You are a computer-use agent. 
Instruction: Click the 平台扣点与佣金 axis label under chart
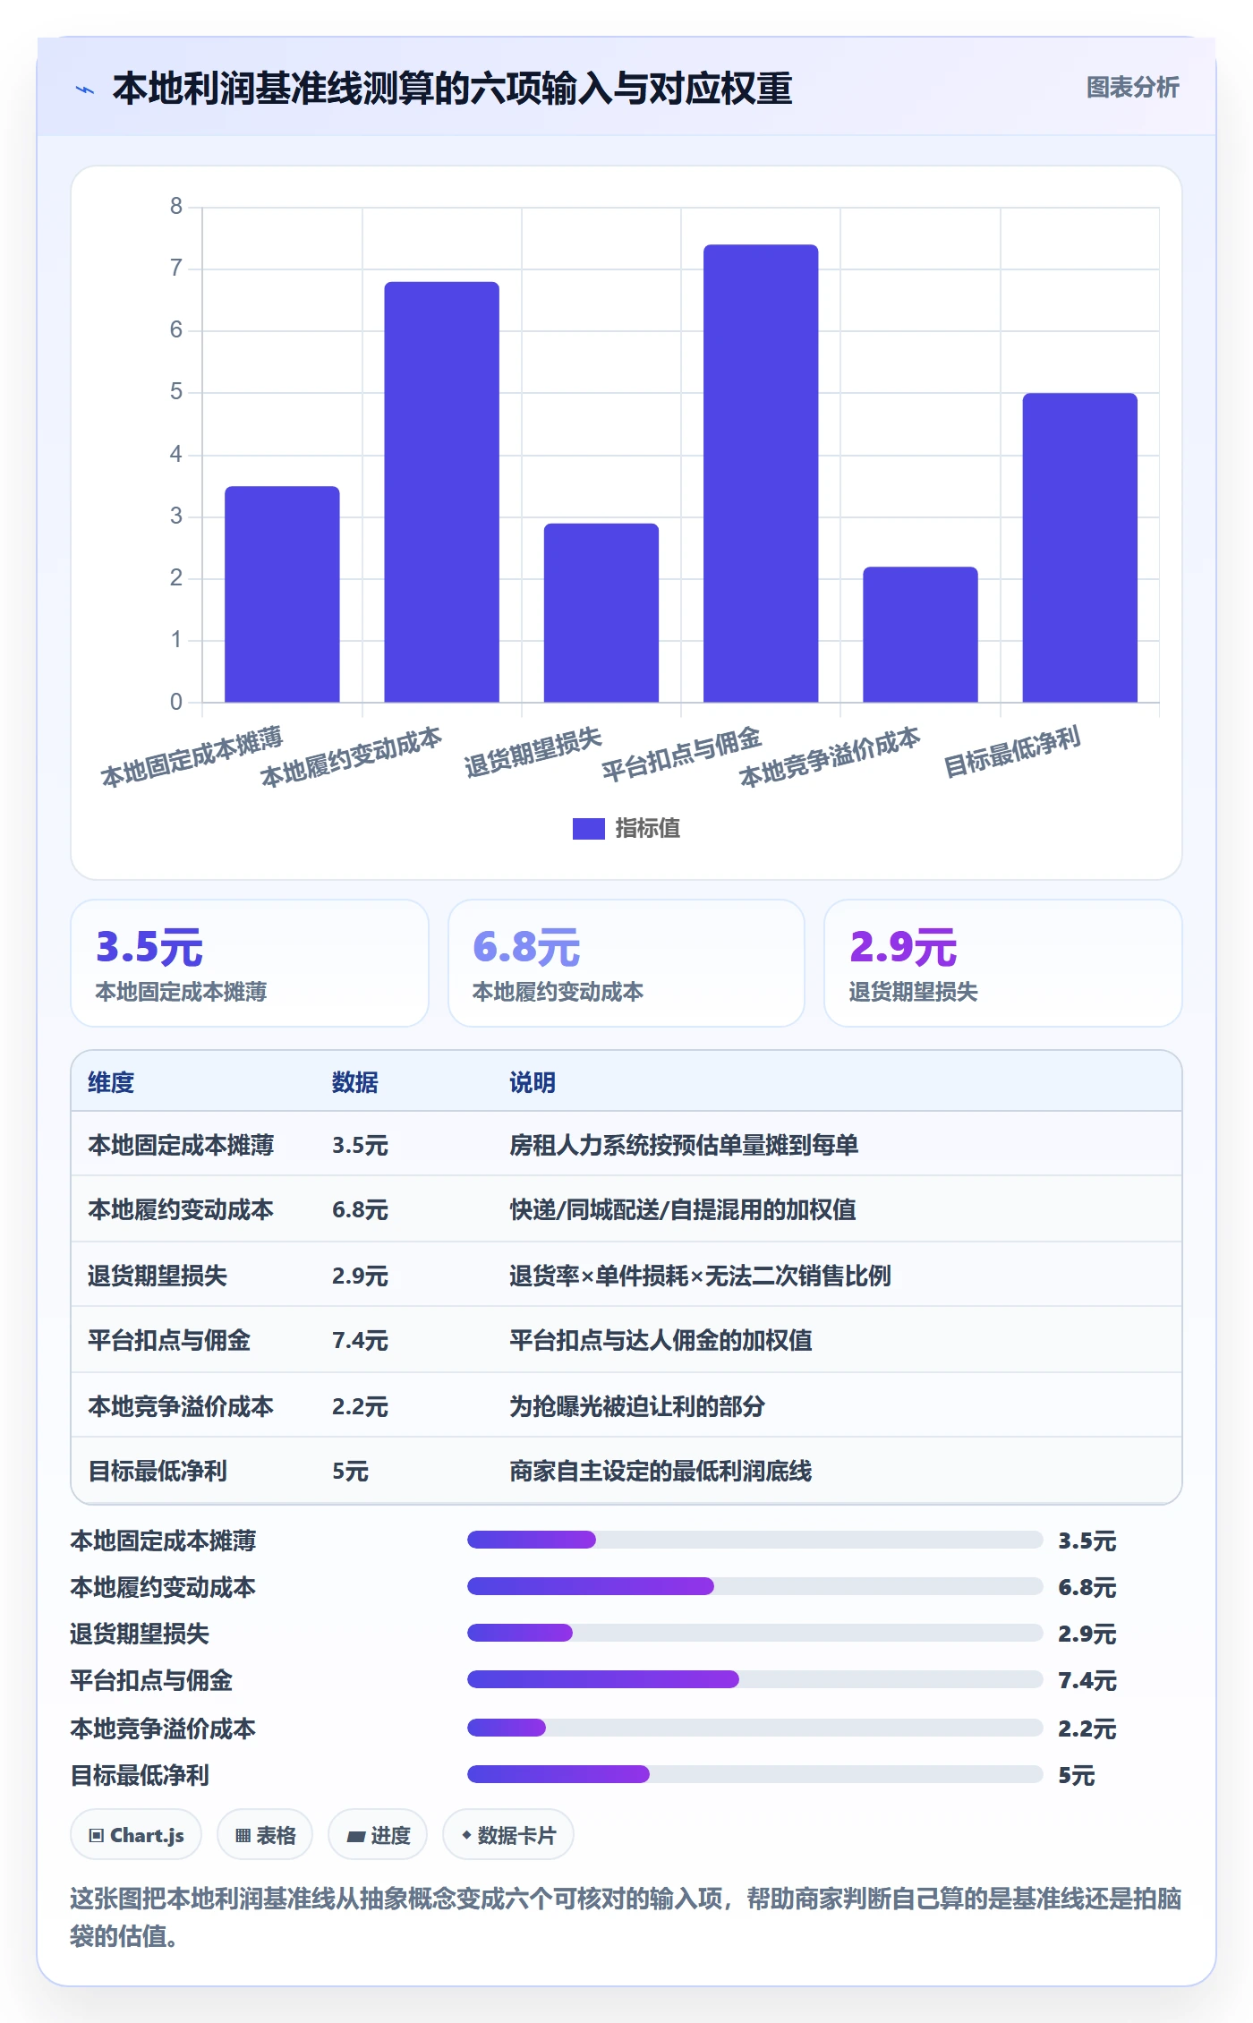click(x=682, y=754)
